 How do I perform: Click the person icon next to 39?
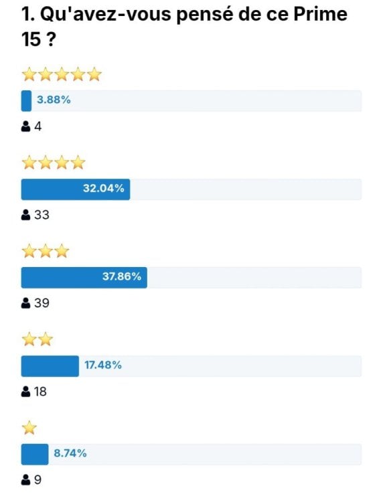point(25,303)
